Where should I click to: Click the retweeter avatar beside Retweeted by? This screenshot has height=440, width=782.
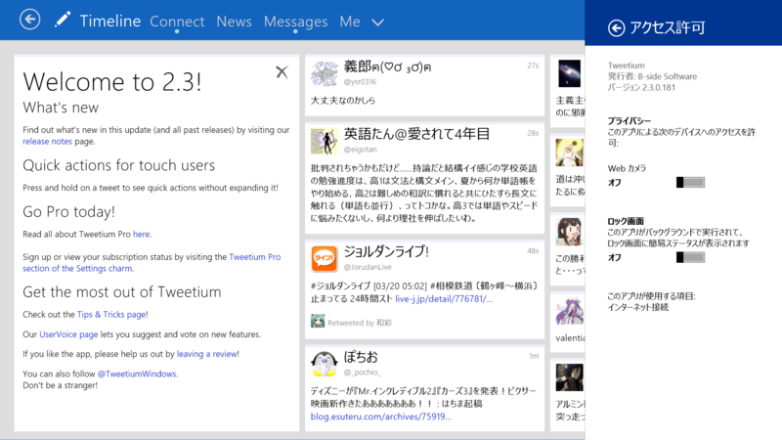click(x=317, y=322)
